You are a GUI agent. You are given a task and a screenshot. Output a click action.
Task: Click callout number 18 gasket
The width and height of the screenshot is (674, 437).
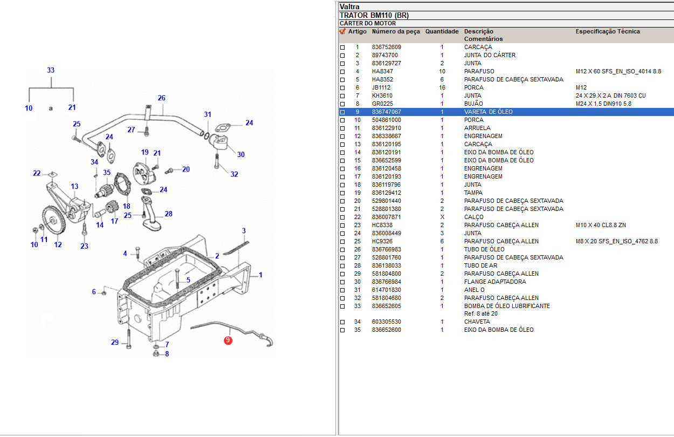point(127,206)
